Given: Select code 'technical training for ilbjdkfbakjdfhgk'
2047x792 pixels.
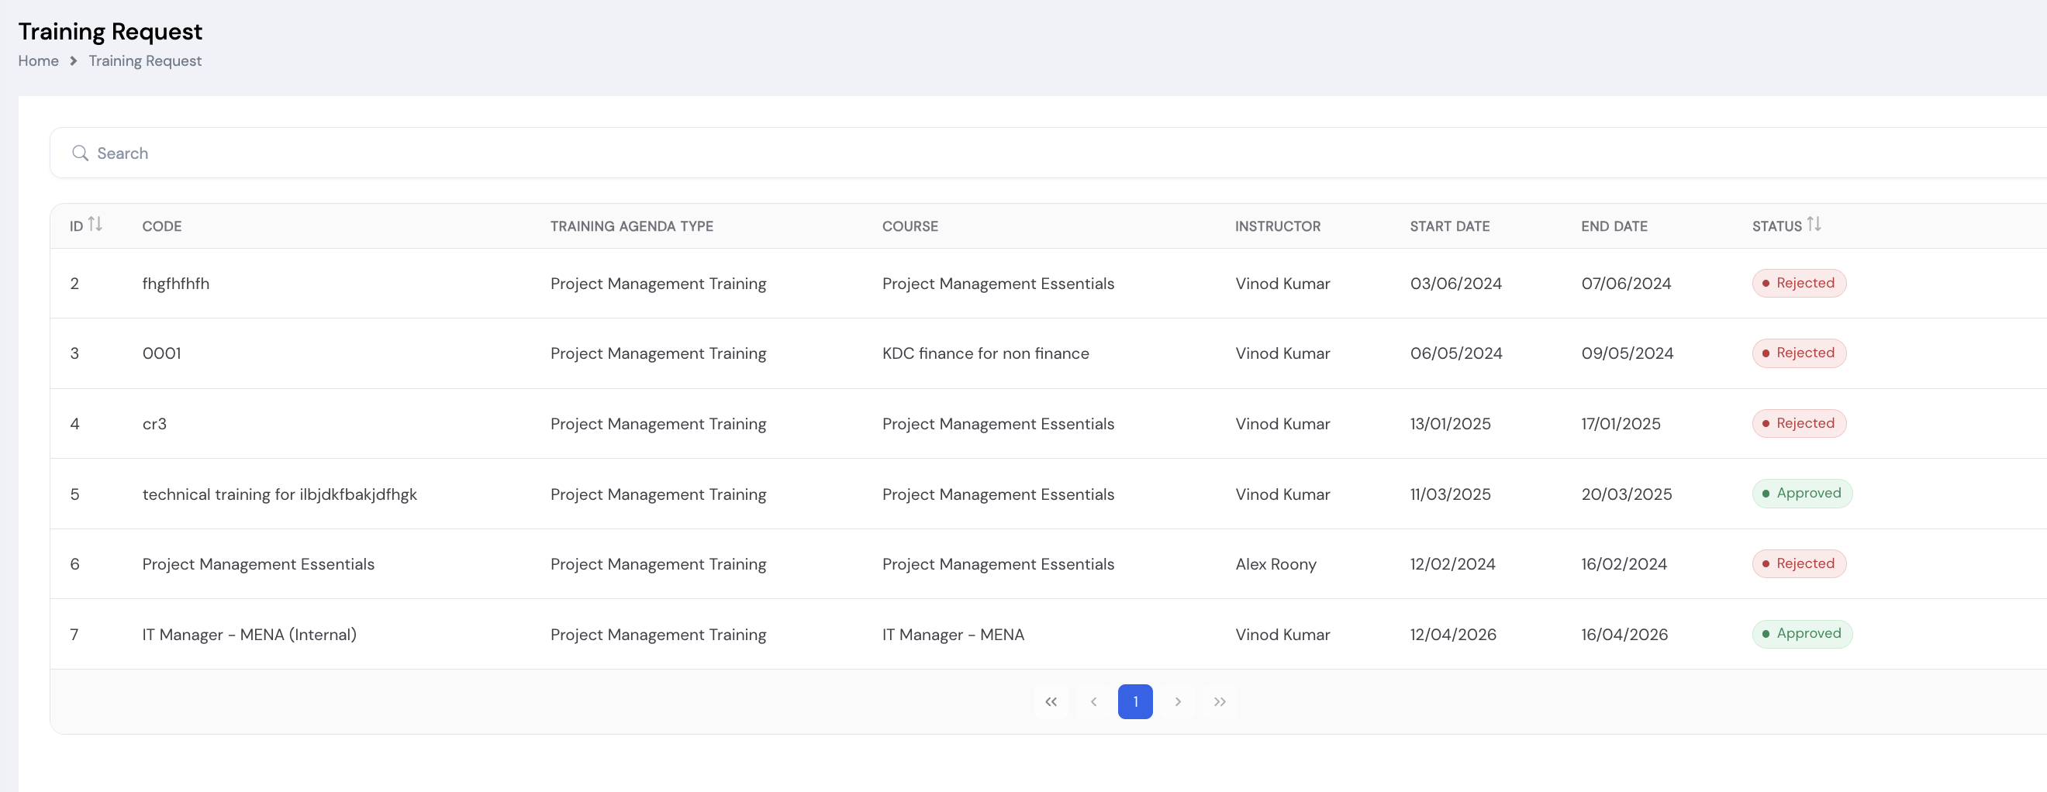Looking at the screenshot, I should click(x=279, y=495).
